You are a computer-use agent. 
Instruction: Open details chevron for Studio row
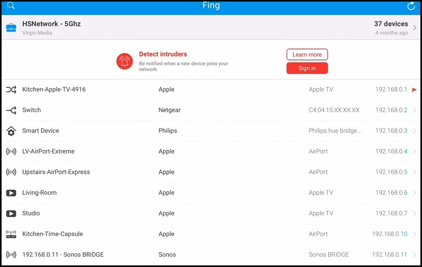[415, 213]
